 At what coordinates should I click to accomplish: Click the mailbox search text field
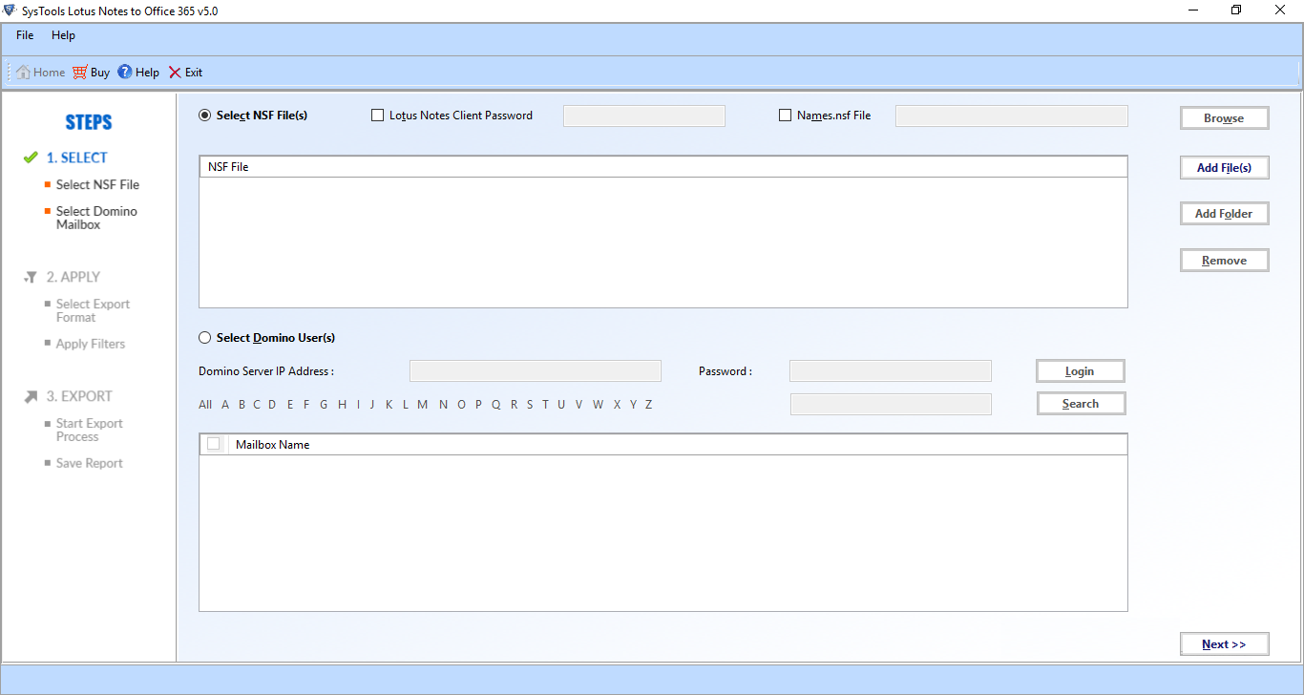891,405
